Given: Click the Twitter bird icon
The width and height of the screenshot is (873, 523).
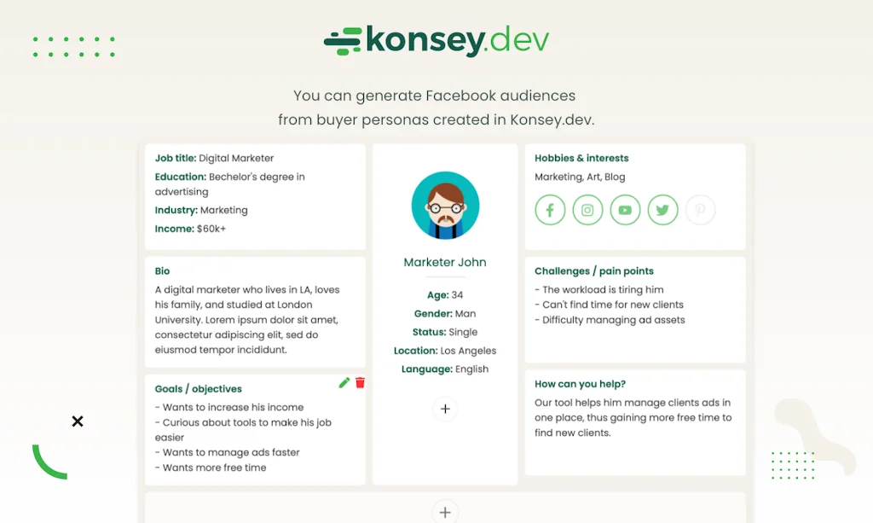Looking at the screenshot, I should point(662,209).
